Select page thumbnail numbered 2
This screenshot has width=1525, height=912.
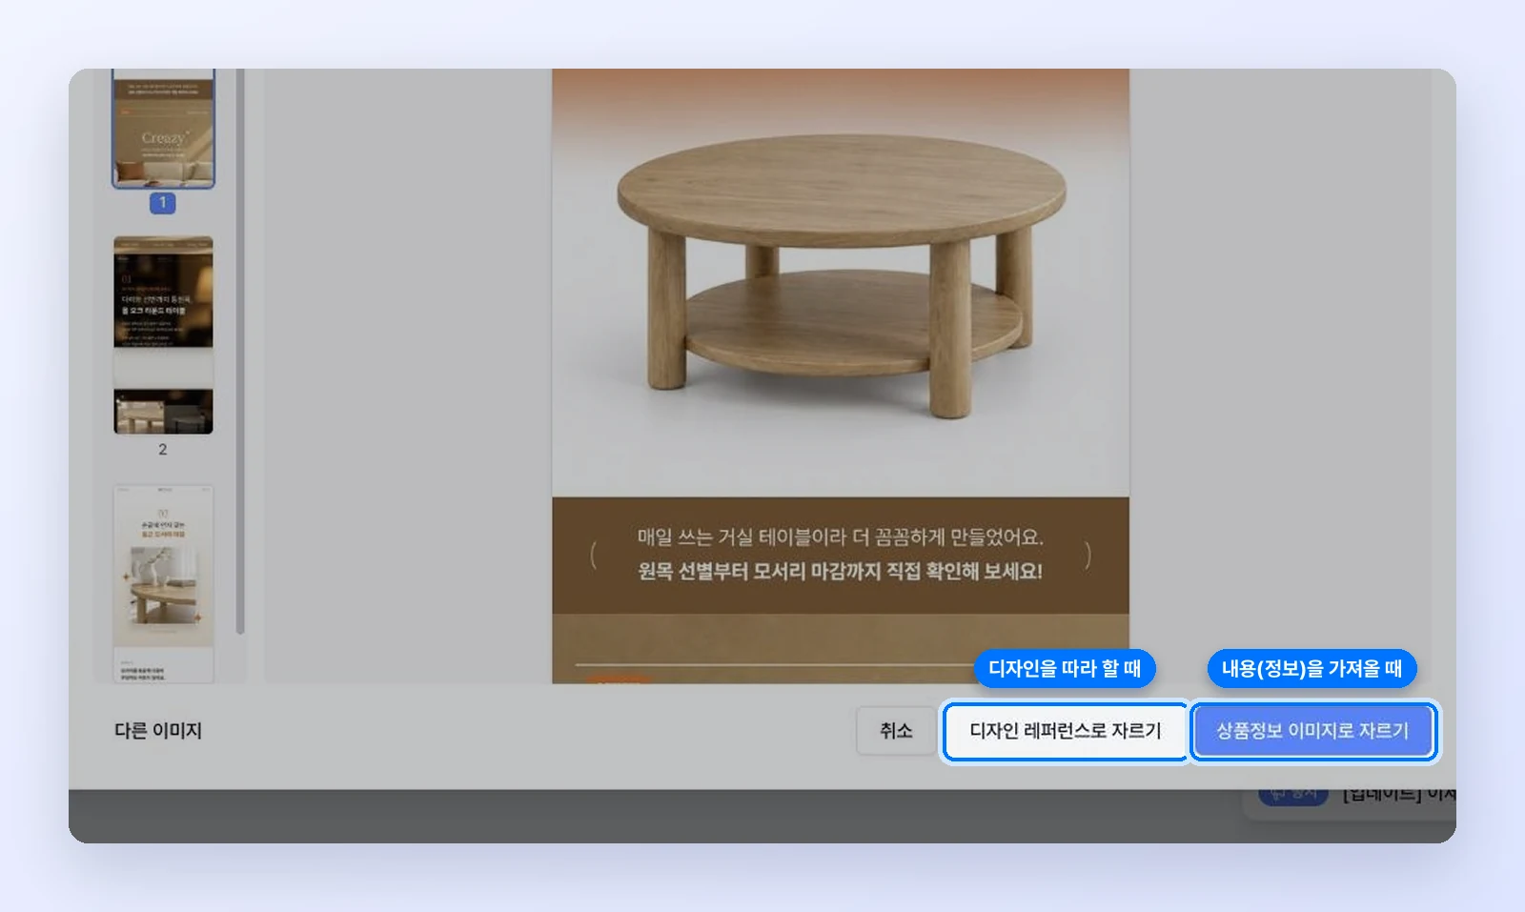pyautogui.click(x=163, y=335)
